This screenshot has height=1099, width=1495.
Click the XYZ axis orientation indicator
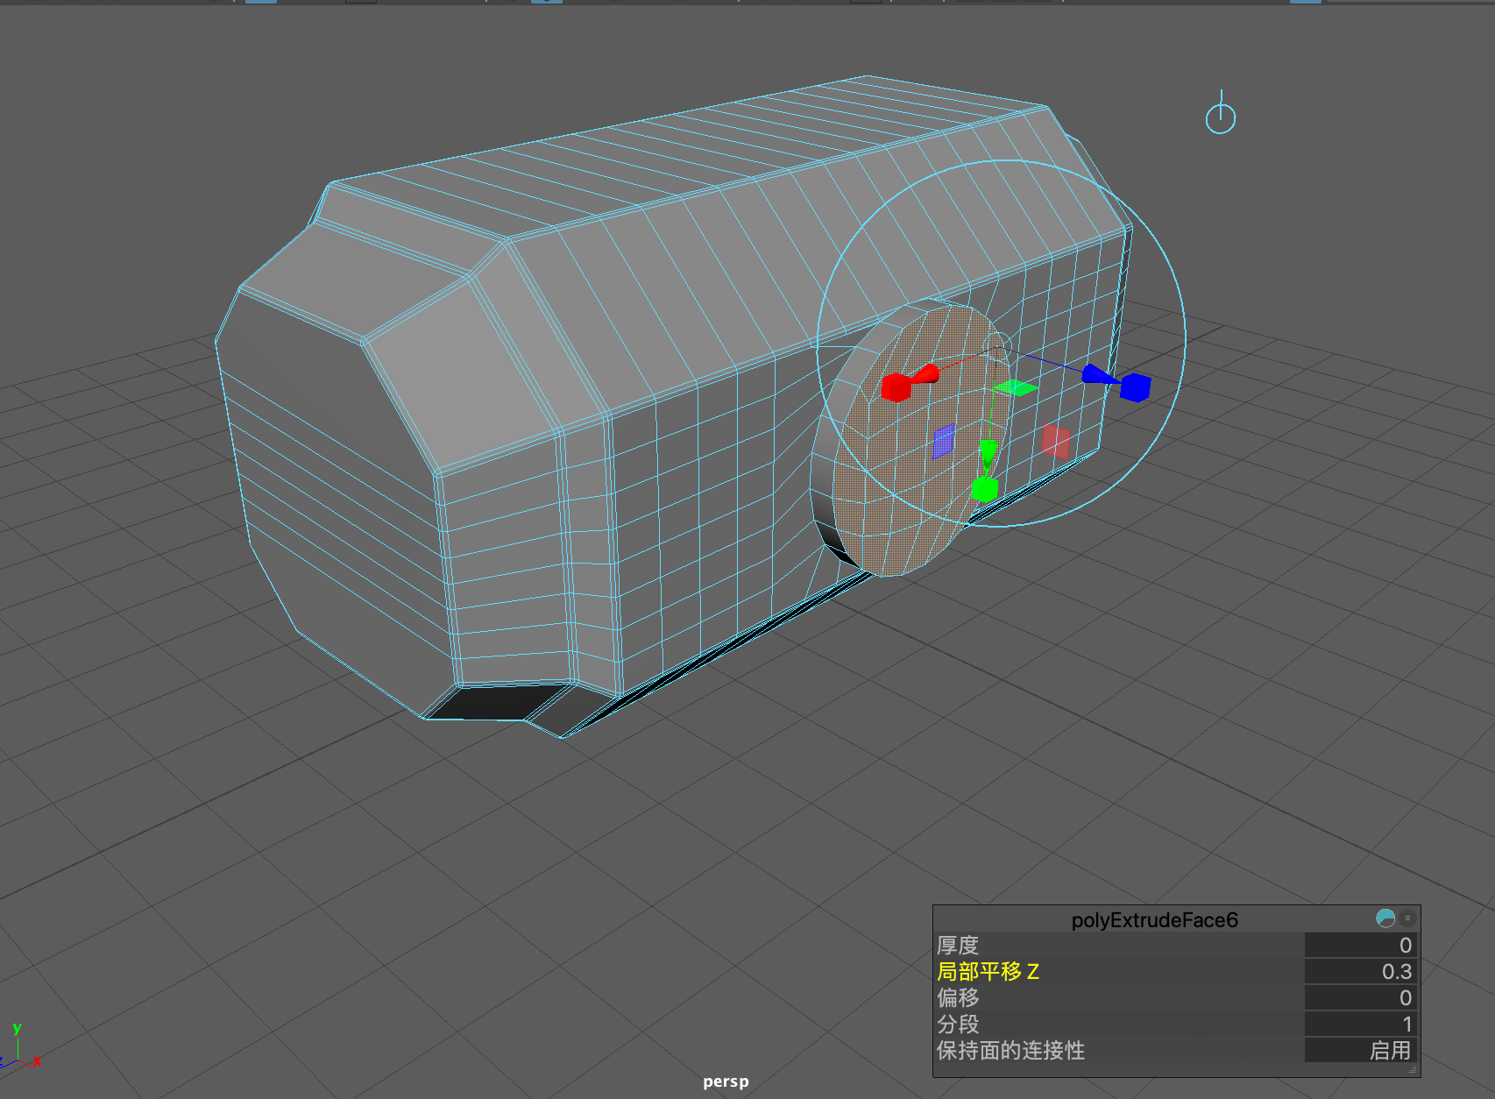coord(19,1046)
